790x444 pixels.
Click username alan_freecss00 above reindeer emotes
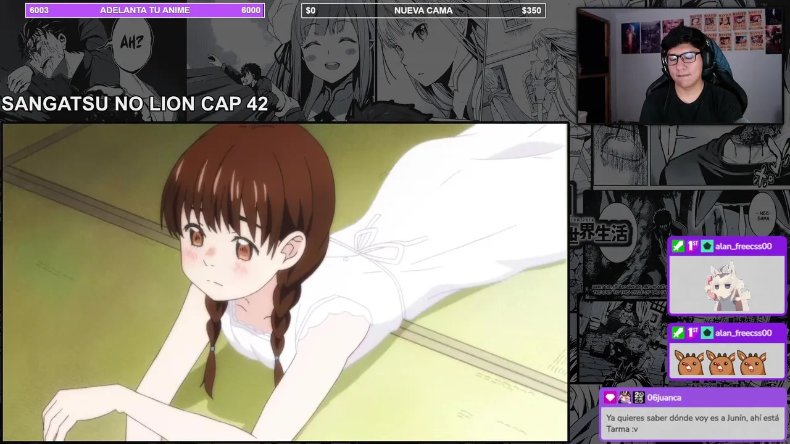click(x=743, y=333)
